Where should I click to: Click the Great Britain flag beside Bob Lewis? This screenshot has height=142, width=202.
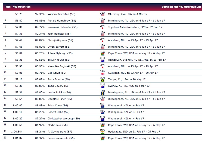[x=102, y=74]
